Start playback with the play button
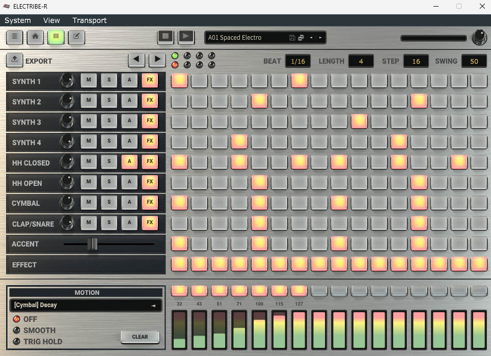The width and height of the screenshot is (491, 356). pyautogui.click(x=186, y=37)
